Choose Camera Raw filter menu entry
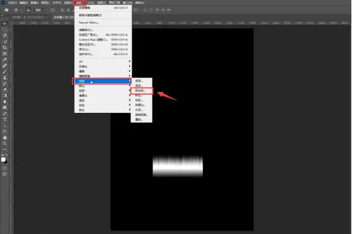 pos(103,39)
